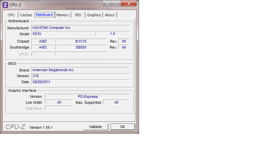Click the Version 1.59.1 text
This screenshot has width=273, height=153.
(x=41, y=127)
